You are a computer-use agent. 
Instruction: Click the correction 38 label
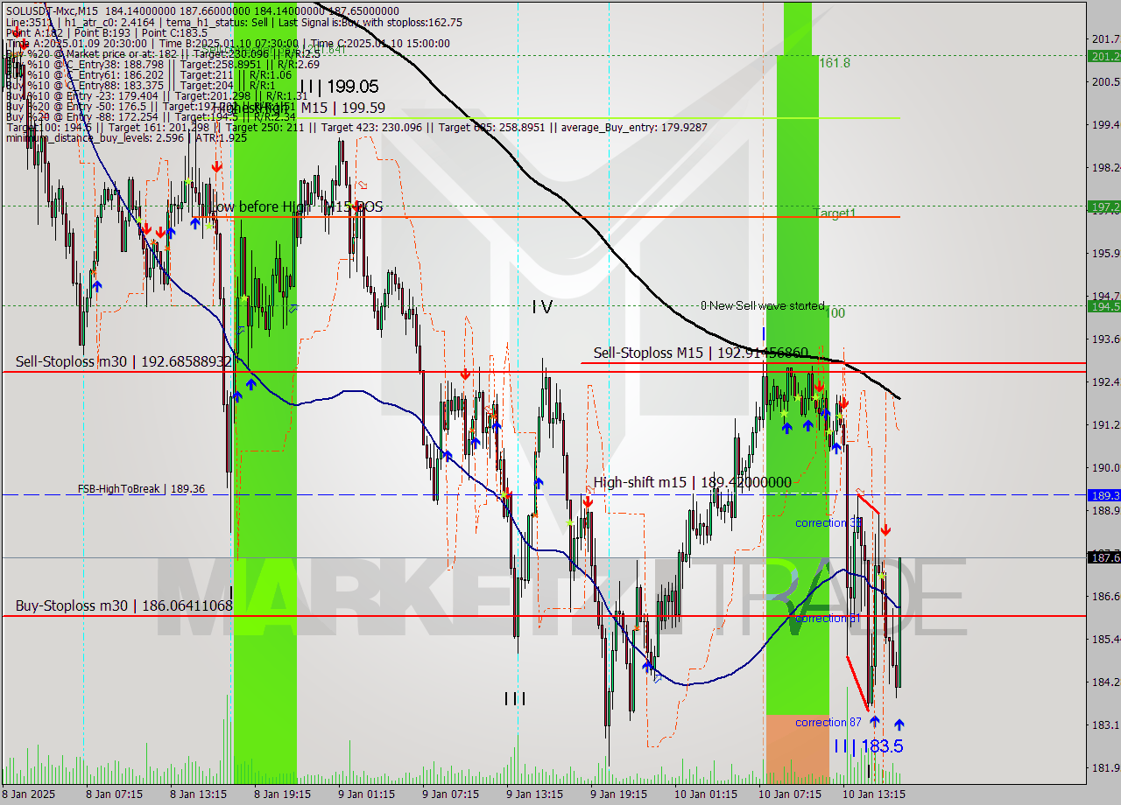(x=828, y=523)
